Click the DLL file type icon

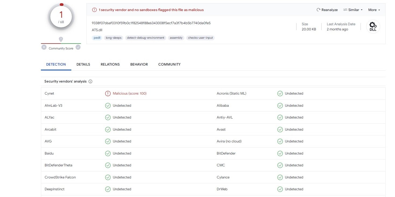point(373,27)
